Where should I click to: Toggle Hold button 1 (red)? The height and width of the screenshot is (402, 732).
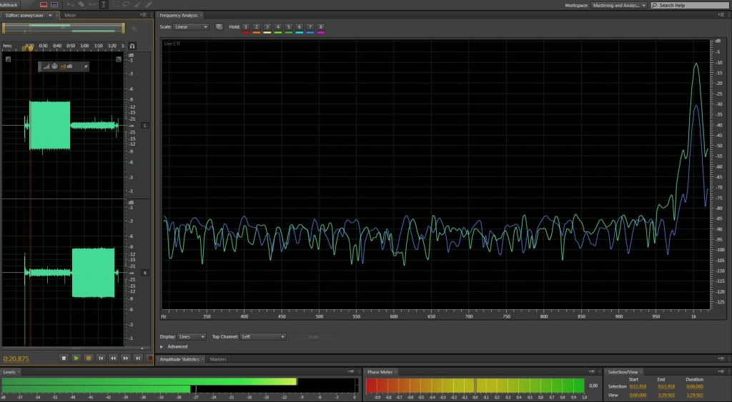(246, 27)
